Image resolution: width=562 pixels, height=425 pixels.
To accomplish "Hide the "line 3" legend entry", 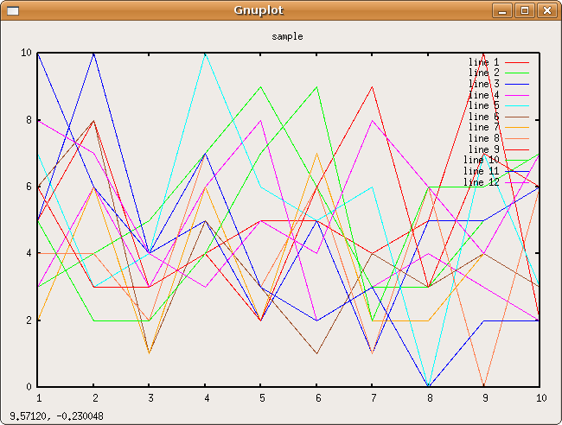I will (x=483, y=84).
